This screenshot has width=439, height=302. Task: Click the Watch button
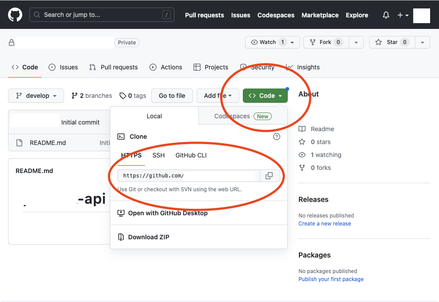click(x=272, y=42)
